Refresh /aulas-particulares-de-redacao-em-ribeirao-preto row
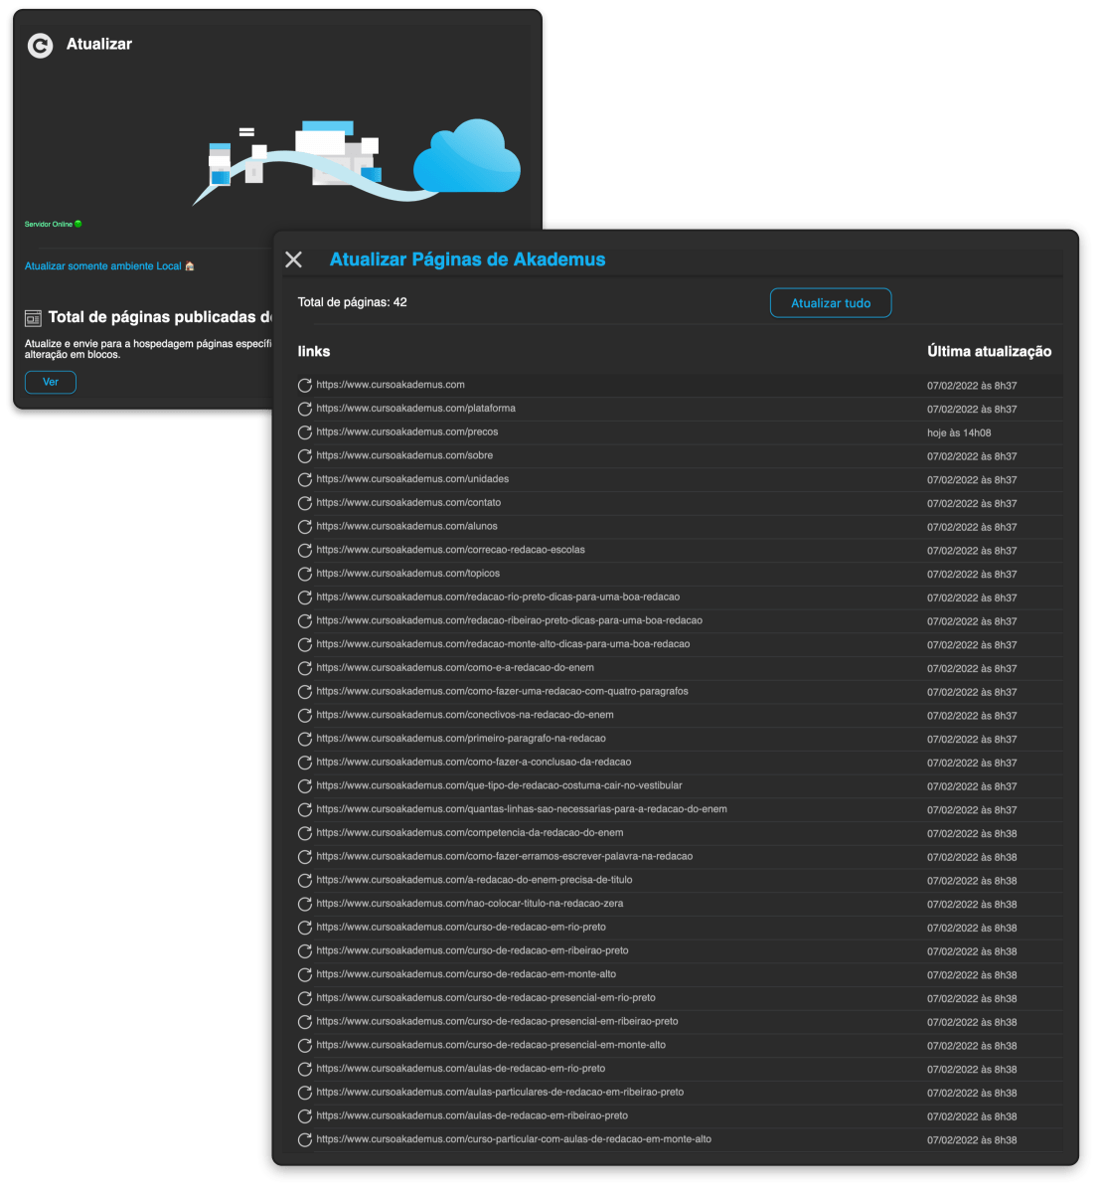The width and height of the screenshot is (1104, 1195). (305, 1093)
